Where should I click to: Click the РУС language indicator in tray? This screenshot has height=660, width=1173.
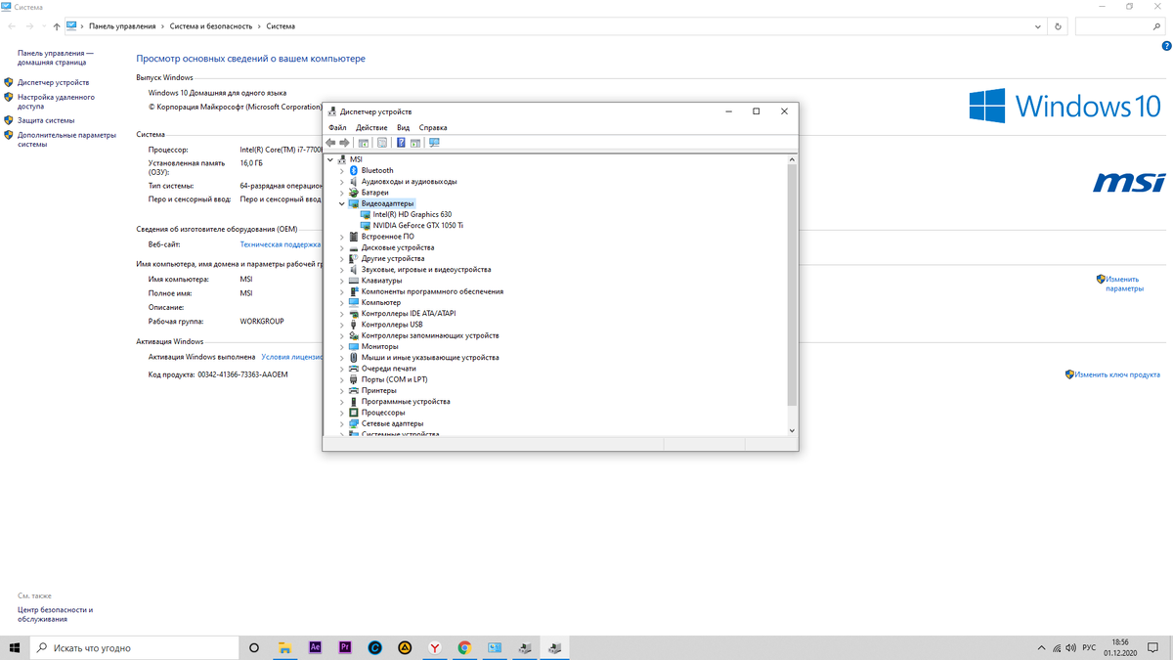(x=1089, y=647)
